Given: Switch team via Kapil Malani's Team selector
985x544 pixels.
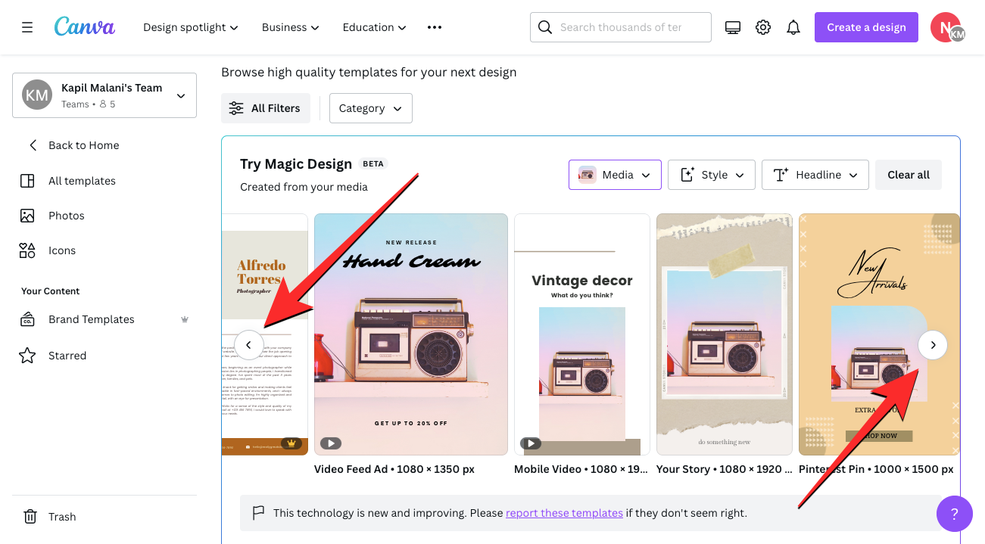Looking at the screenshot, I should [104, 95].
